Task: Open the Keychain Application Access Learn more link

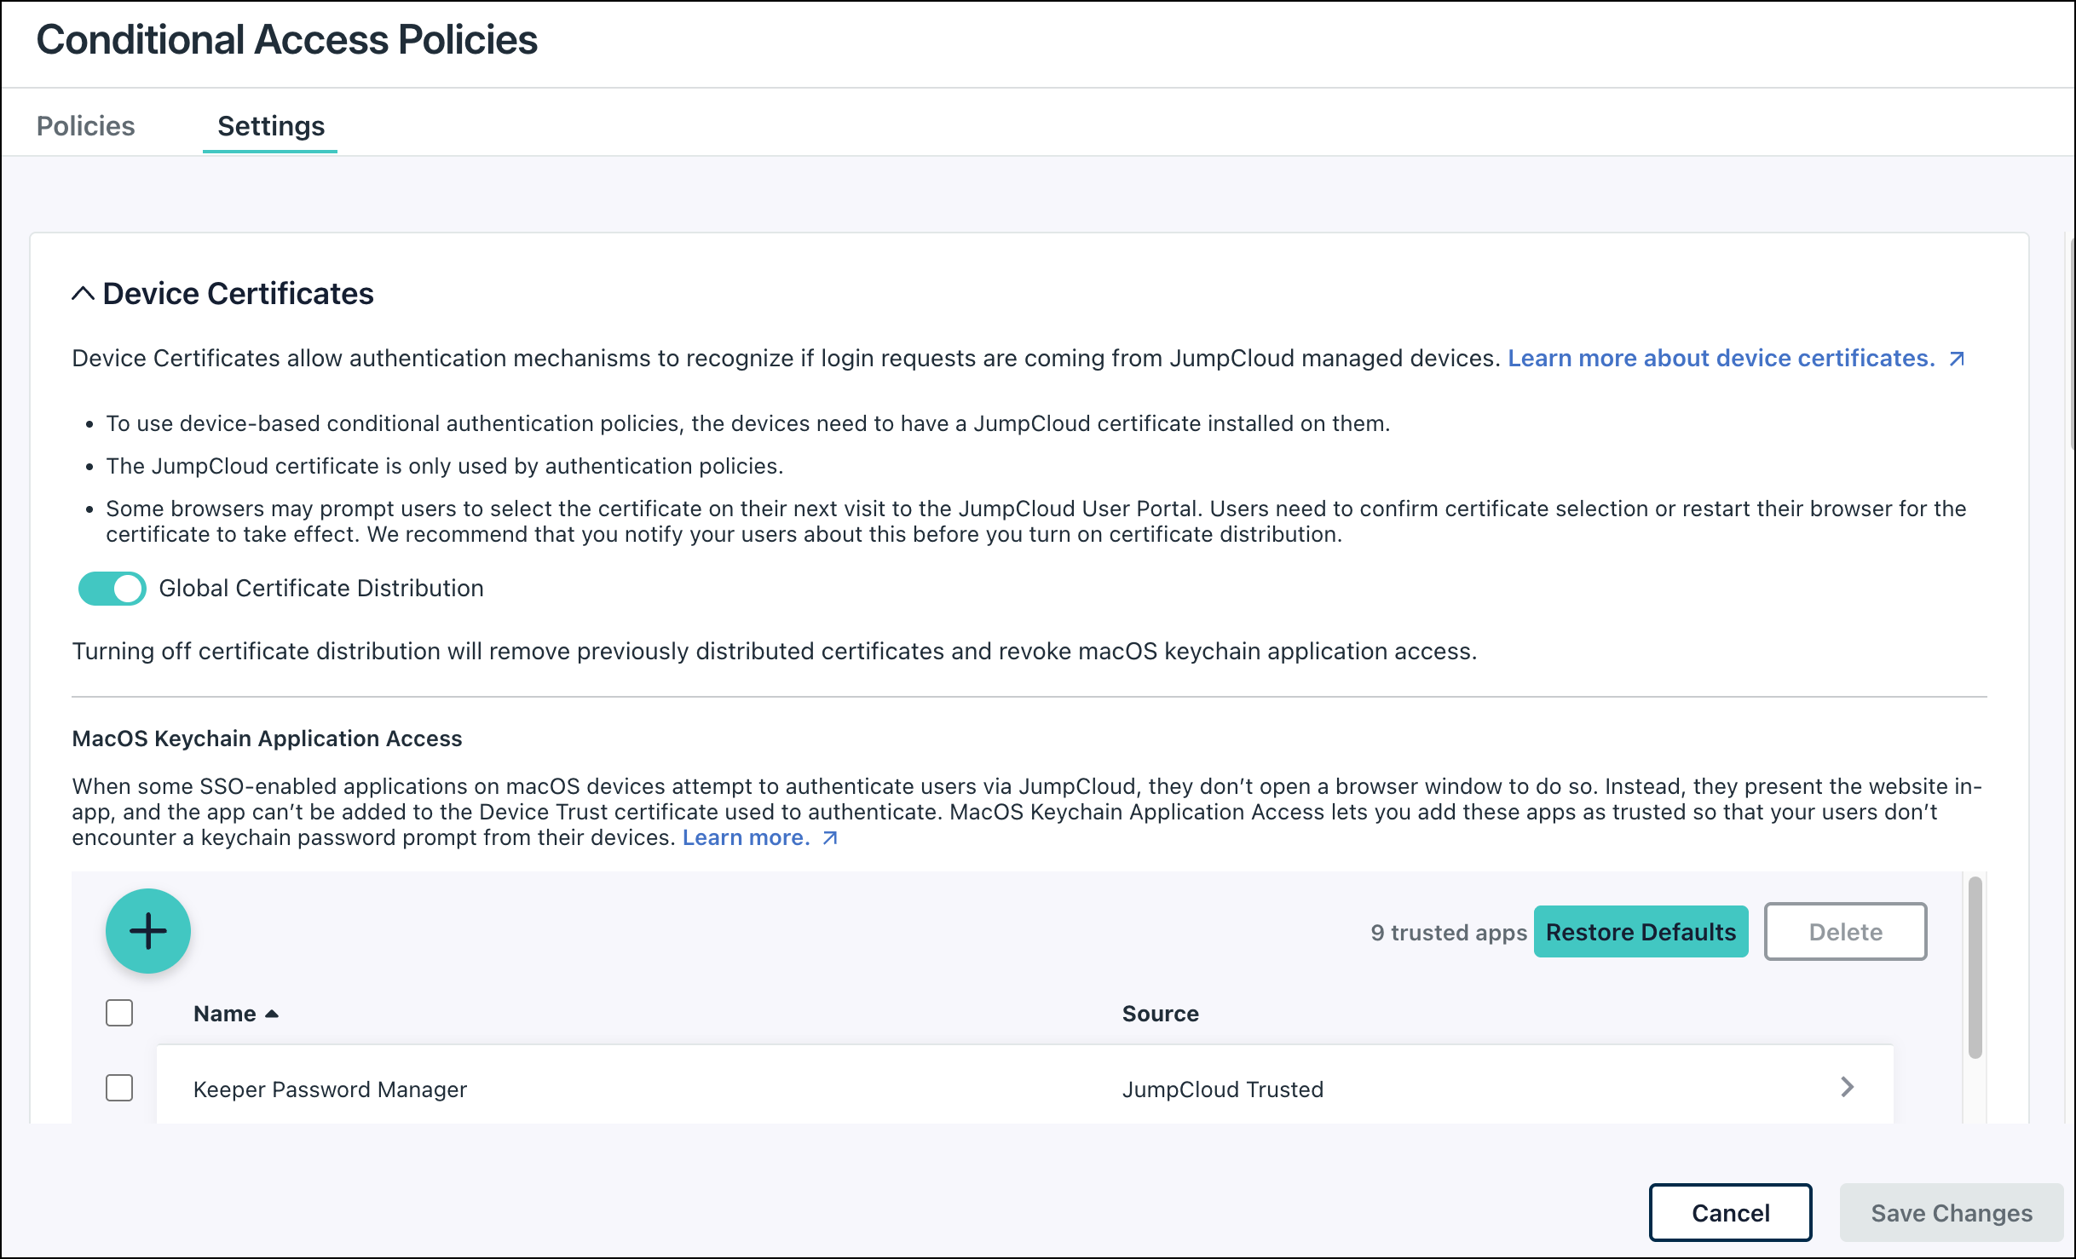Action: 746,837
